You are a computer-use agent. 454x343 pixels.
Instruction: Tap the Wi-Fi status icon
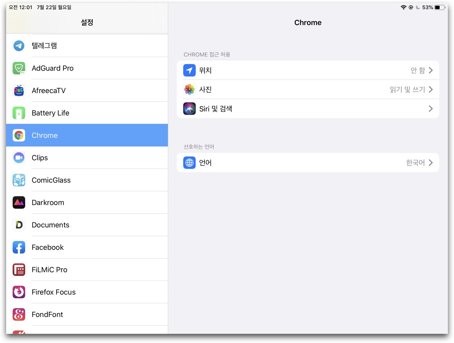pyautogui.click(x=403, y=7)
